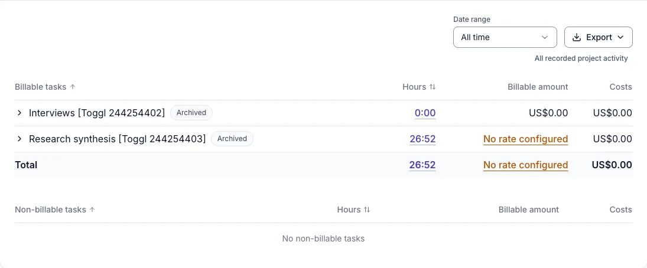Click the Archived badge on Research synthesis

click(x=232, y=139)
